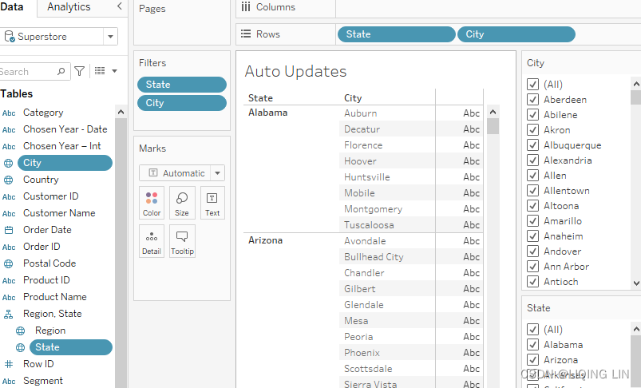Image resolution: width=641 pixels, height=388 pixels.
Task: Click State filter list scroll-up arrow
Action: pos(636,329)
